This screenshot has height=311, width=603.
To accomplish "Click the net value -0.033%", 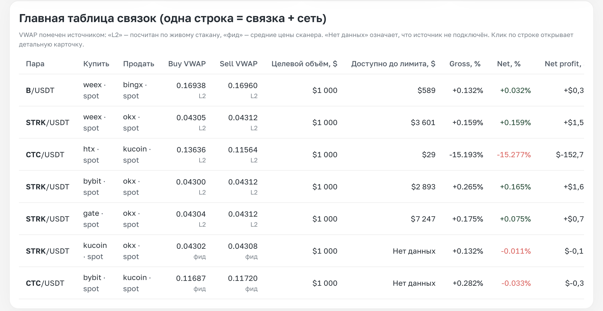I will (x=516, y=283).
